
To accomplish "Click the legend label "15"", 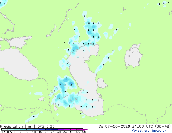I will click(x=40, y=132).
